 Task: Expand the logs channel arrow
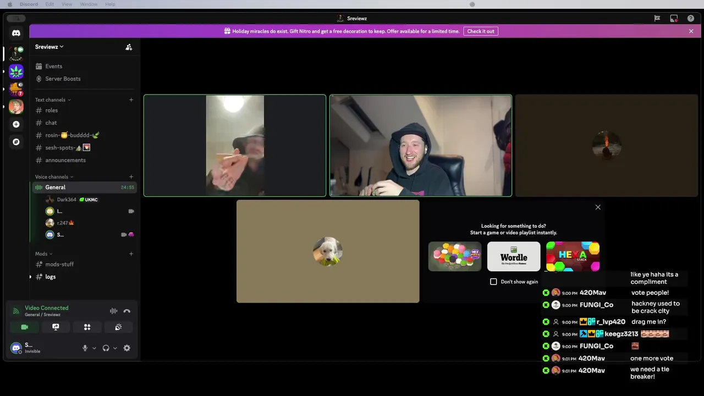point(30,277)
